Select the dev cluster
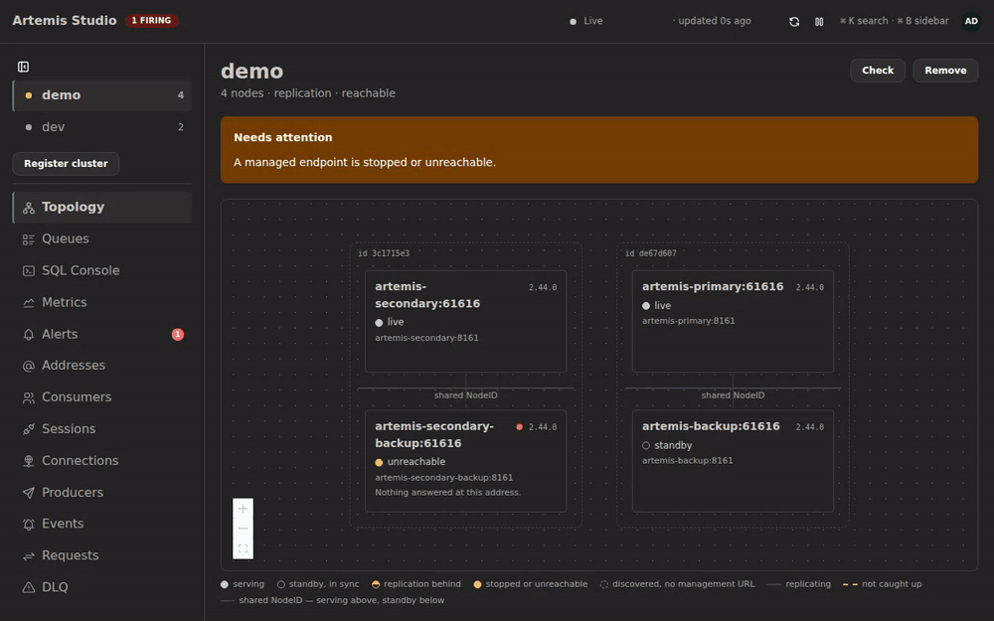 (102, 127)
